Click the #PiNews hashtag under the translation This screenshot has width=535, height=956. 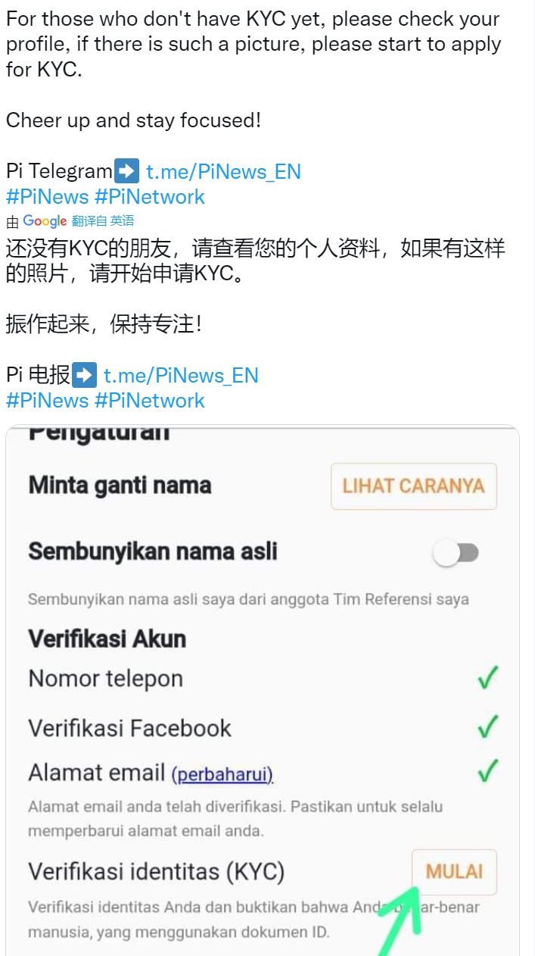(47, 401)
